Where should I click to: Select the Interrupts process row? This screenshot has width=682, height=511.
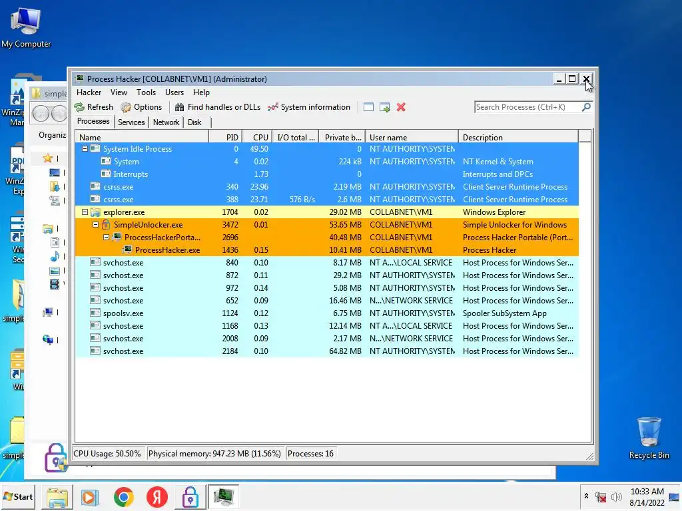tap(327, 174)
